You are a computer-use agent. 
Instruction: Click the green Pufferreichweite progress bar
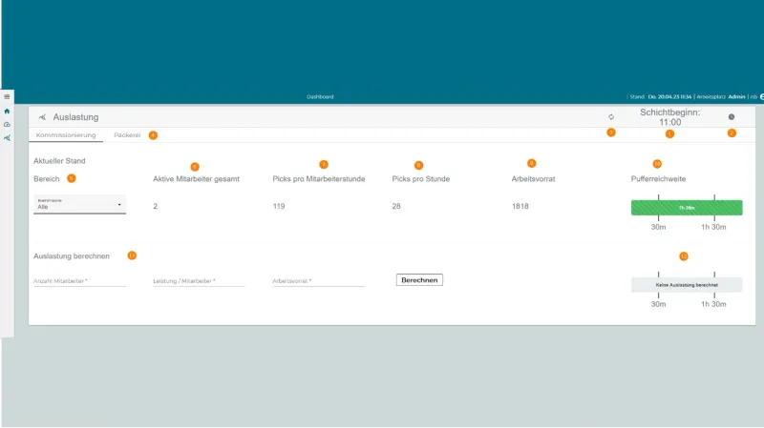(687, 208)
